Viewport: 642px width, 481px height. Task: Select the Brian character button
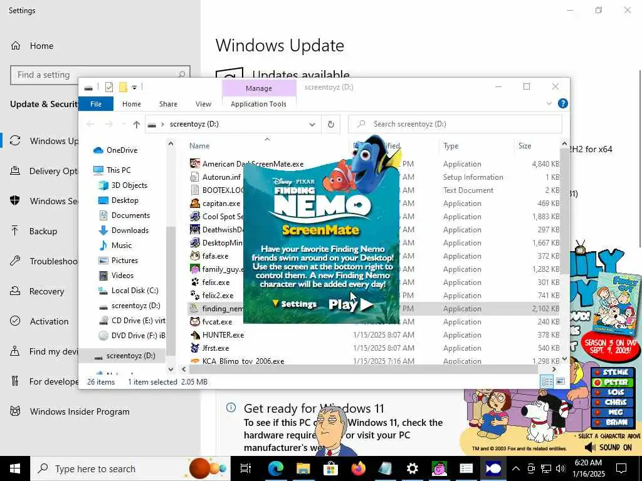tap(612, 422)
